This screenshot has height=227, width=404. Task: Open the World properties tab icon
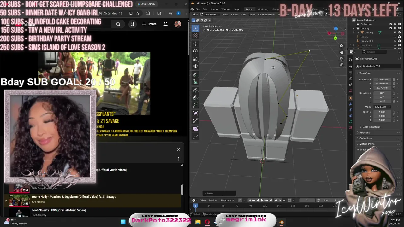pyautogui.click(x=350, y=91)
